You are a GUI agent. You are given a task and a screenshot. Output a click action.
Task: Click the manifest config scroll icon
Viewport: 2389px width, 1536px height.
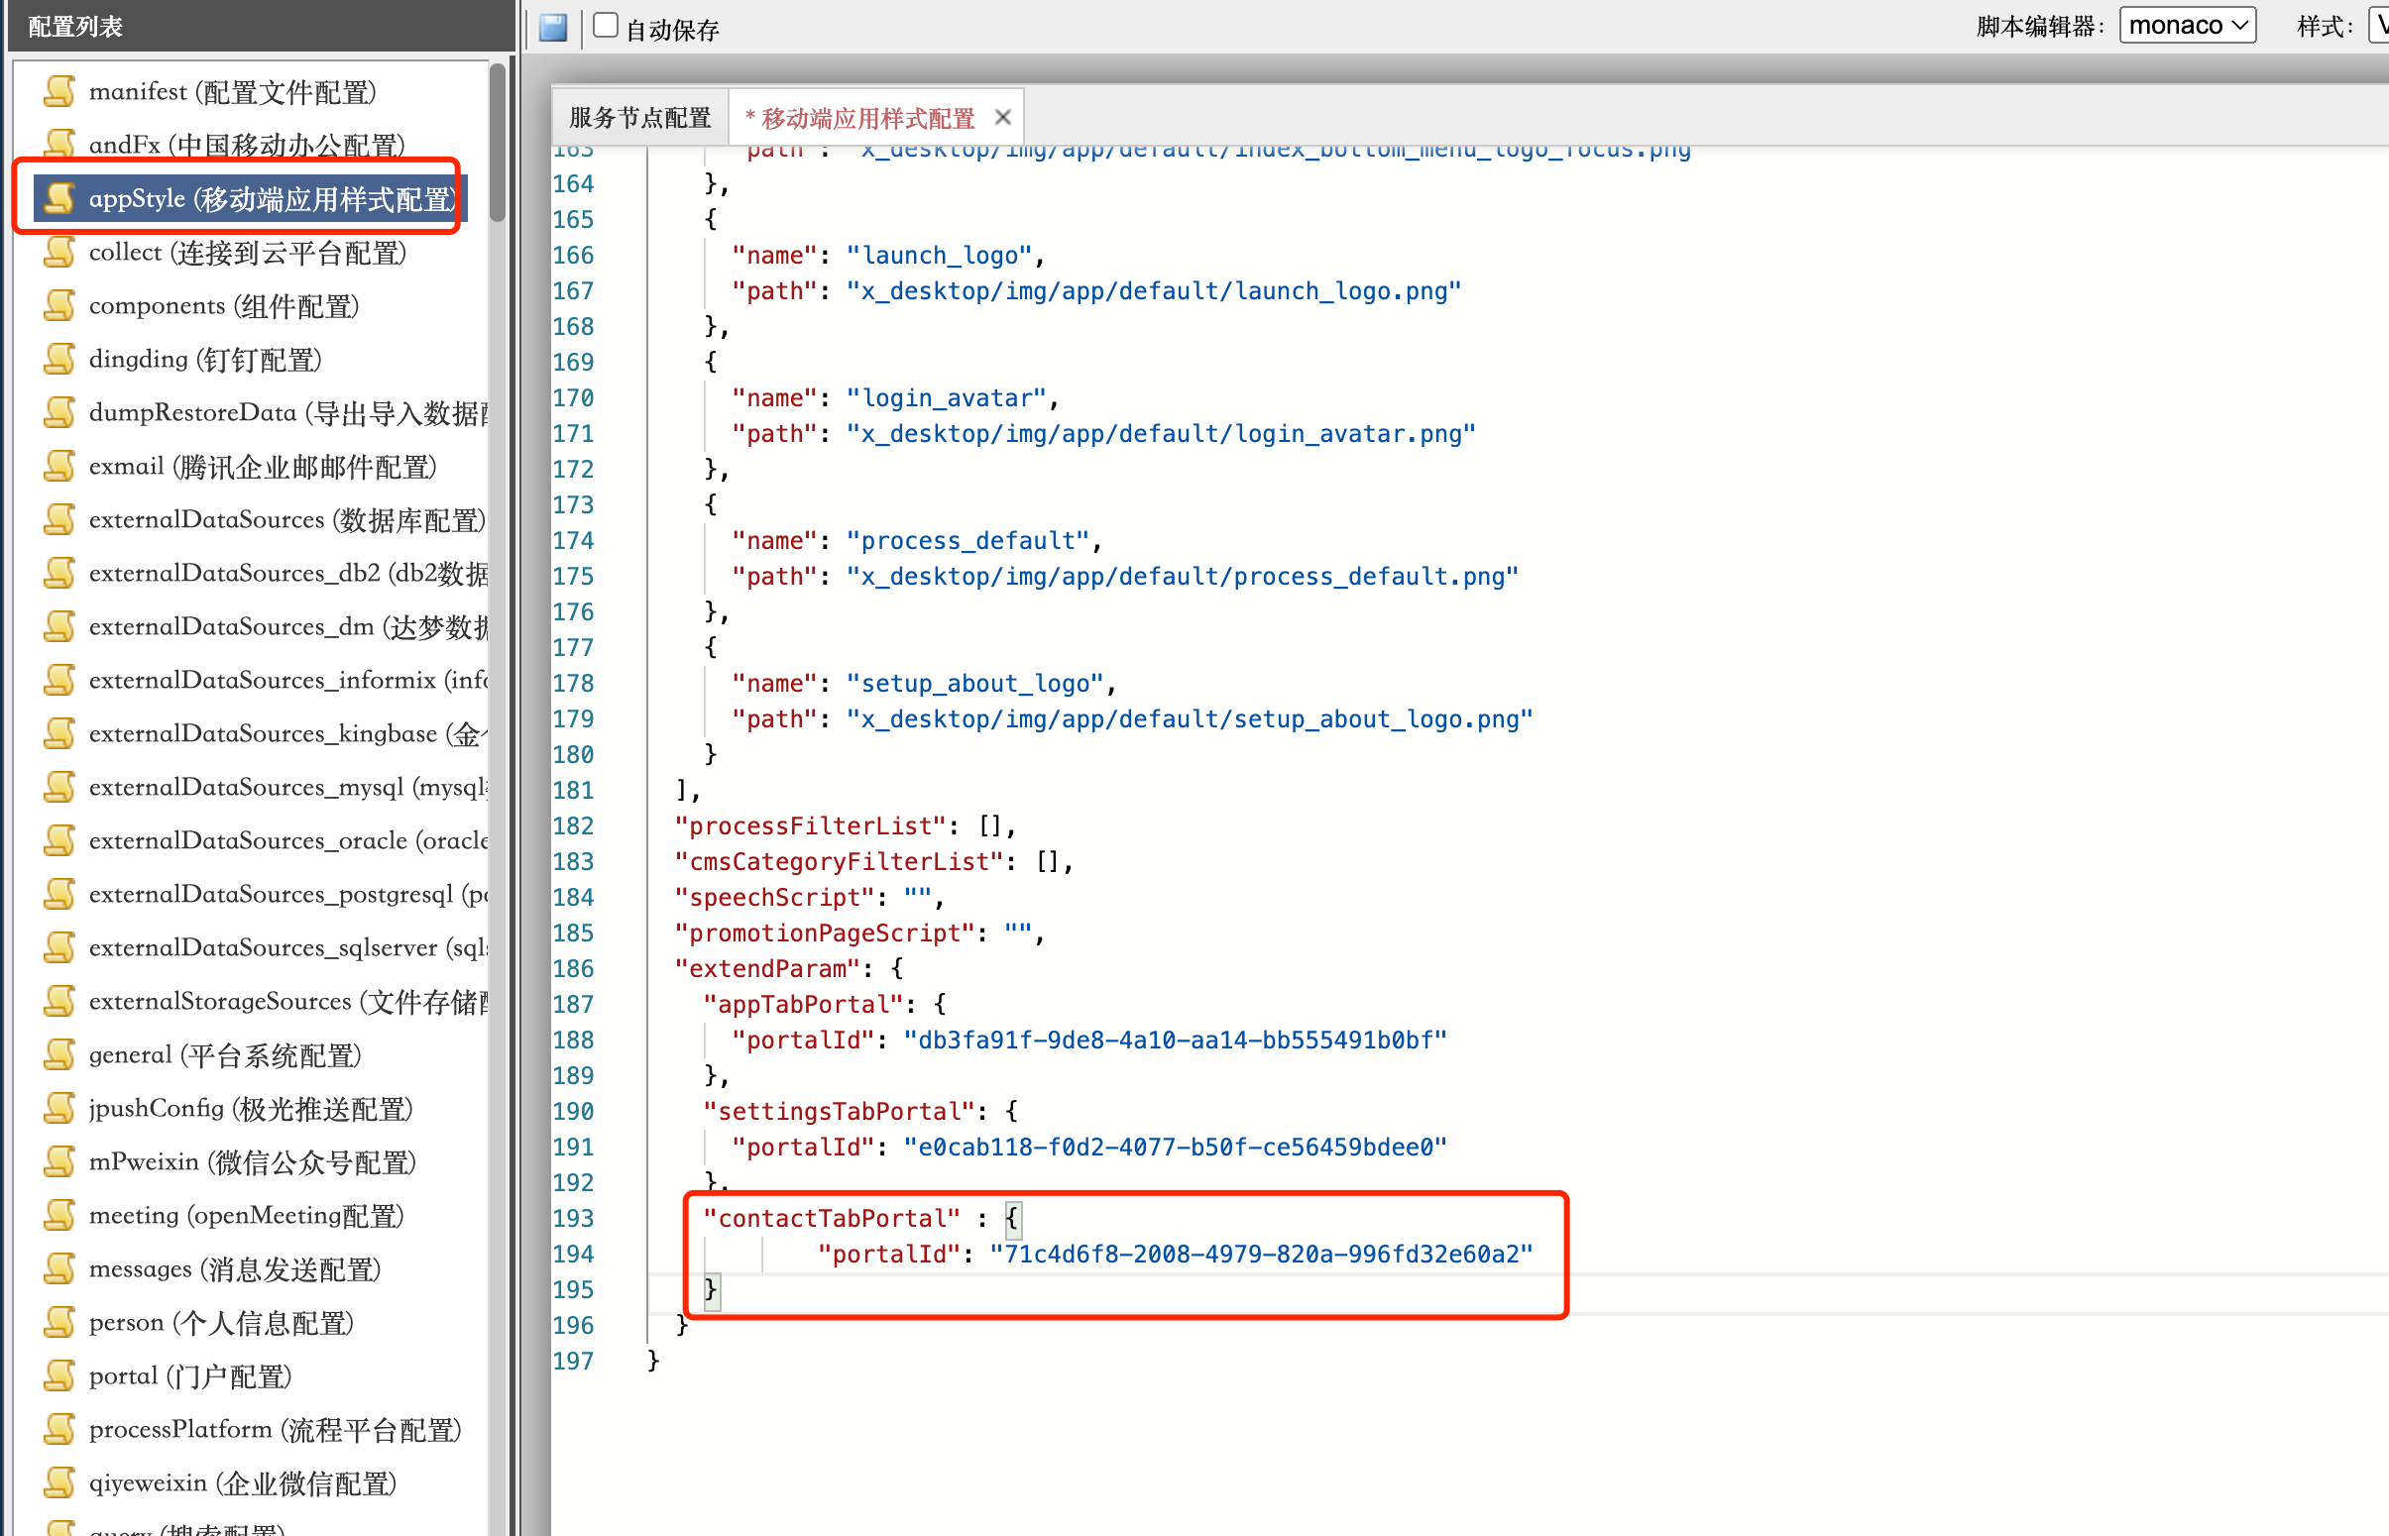tap(59, 91)
